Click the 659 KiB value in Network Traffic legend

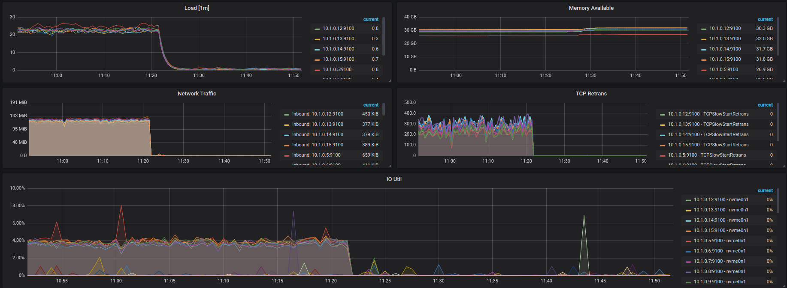[370, 155]
